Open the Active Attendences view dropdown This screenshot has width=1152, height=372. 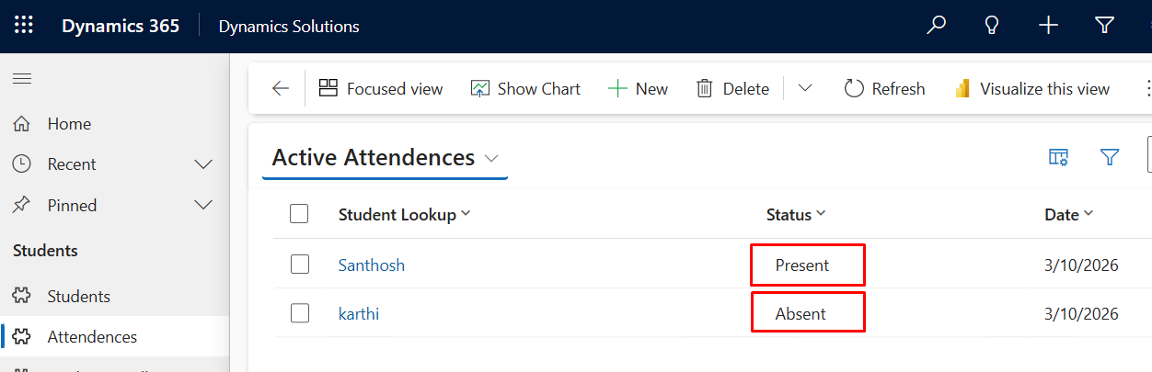pyautogui.click(x=491, y=158)
